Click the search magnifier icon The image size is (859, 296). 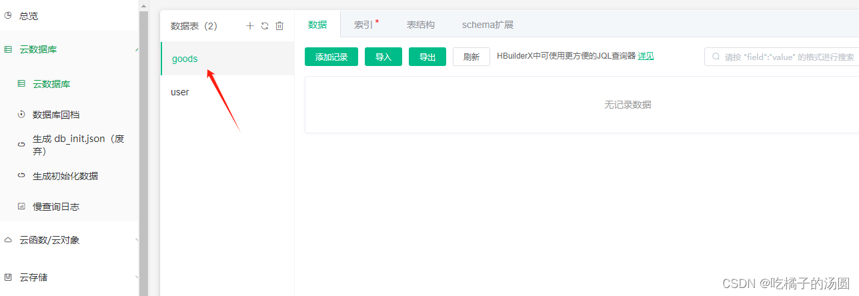pyautogui.click(x=716, y=57)
